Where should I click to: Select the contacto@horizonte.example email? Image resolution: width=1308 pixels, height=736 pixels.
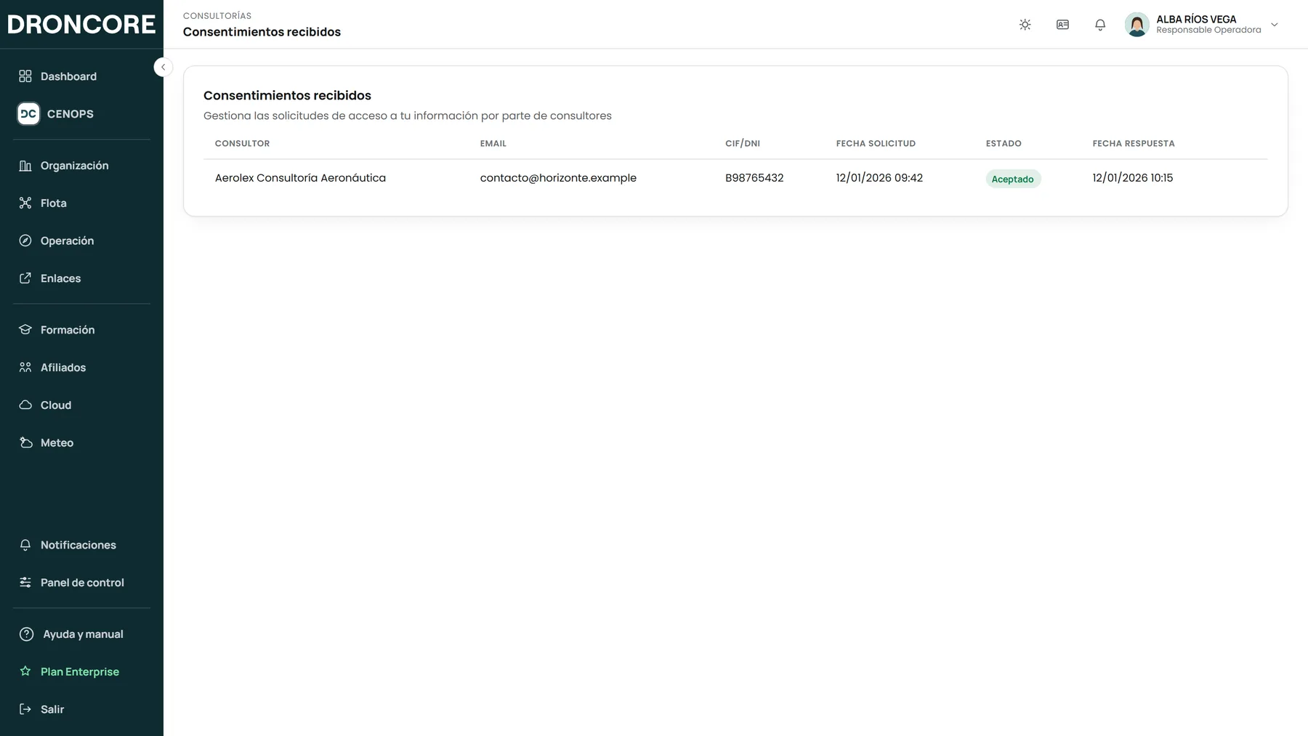558,178
